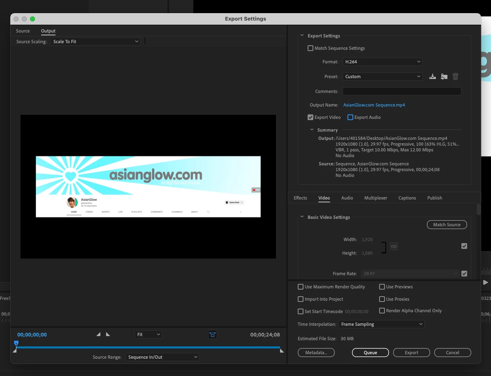
Task: Open the Effects tab
Action: pyautogui.click(x=300, y=198)
